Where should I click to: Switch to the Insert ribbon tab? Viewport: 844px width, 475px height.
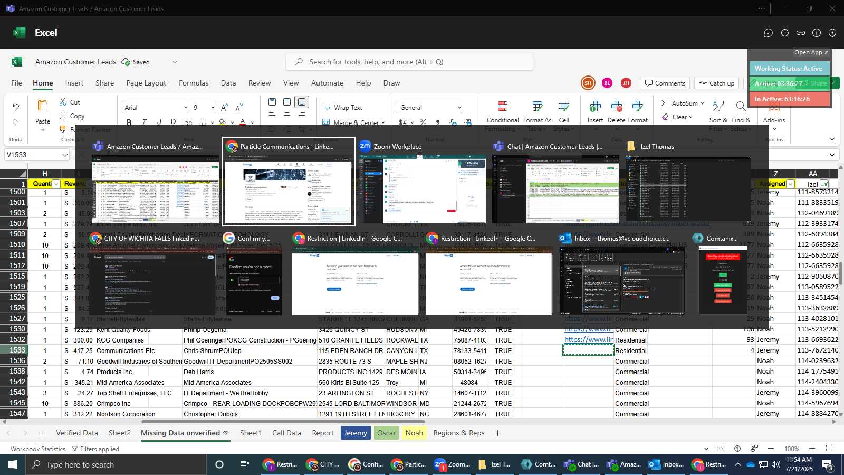click(x=74, y=83)
